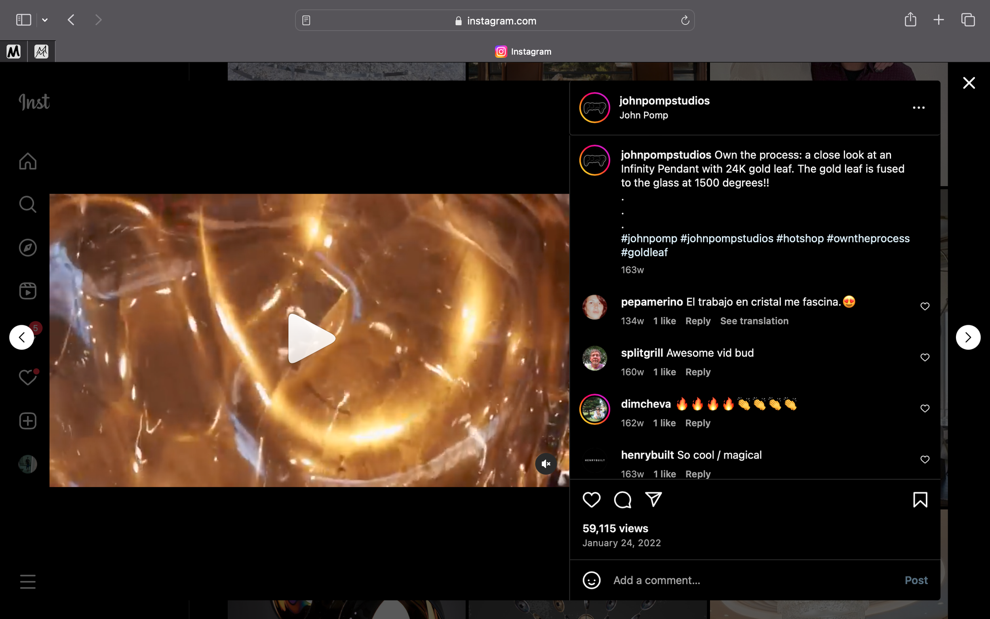Click the Instagram logo in sidebar
Viewport: 990px width, 619px height.
[34, 102]
